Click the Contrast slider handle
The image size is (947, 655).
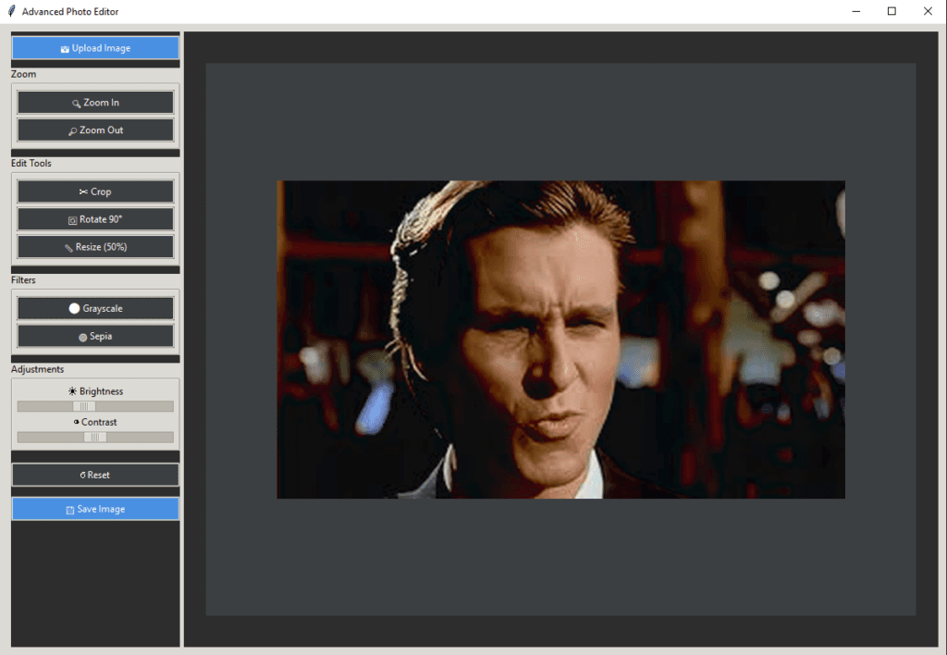(95, 437)
